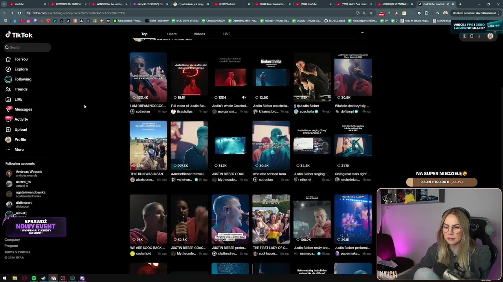Click the NA SUPER NIEDZIELĘ donation progress bar

tap(442, 182)
